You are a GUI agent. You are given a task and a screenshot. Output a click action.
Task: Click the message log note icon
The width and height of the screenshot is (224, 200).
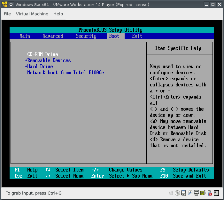point(216,193)
